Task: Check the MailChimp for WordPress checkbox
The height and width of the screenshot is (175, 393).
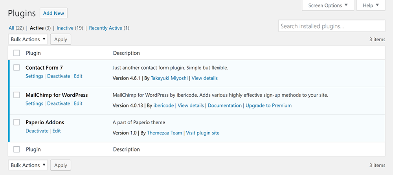Action: click(x=17, y=95)
